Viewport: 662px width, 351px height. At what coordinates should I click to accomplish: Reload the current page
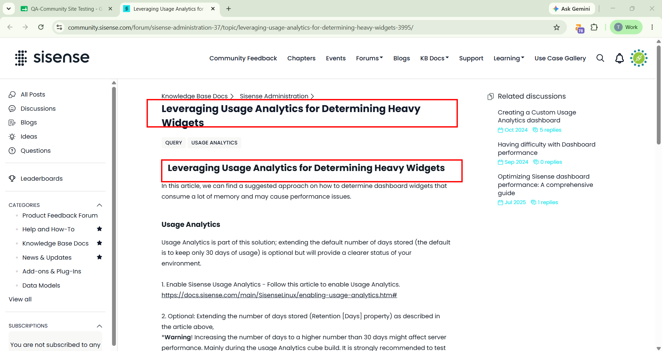(x=41, y=27)
